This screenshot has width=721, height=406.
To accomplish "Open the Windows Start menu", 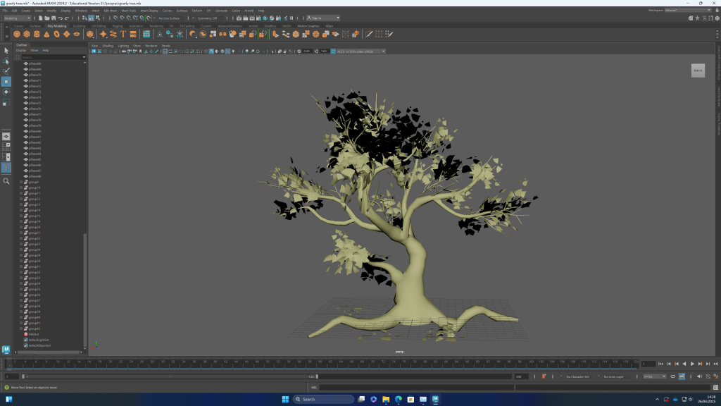I will [285, 399].
